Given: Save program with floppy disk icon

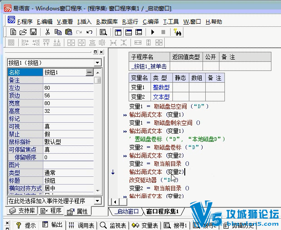Looking at the screenshot, I should 33,32.
